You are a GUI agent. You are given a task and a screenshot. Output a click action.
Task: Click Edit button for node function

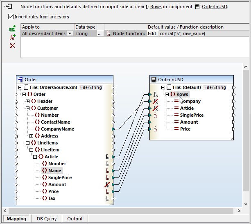(152, 33)
